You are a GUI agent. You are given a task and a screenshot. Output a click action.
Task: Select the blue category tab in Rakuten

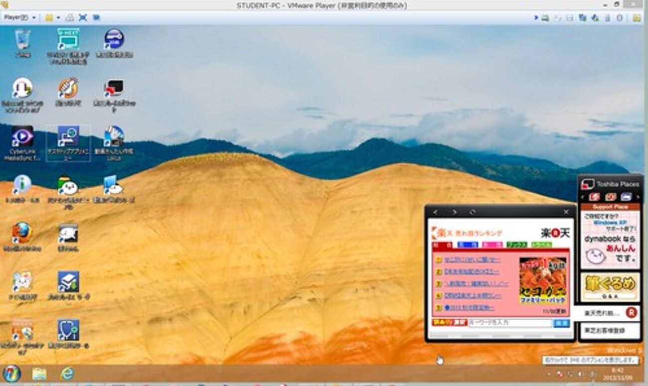tap(468, 245)
